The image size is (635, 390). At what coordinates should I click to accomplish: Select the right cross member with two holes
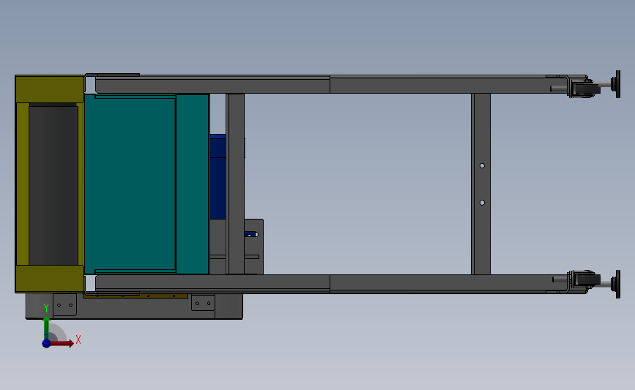[480, 184]
